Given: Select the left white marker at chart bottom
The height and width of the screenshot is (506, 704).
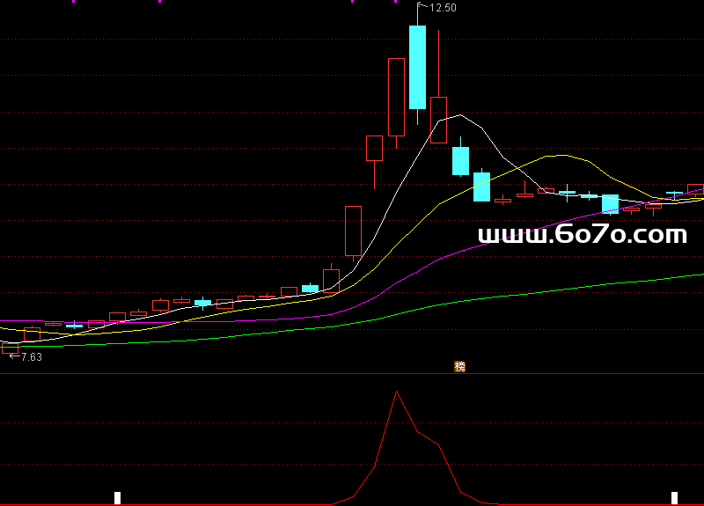Looking at the screenshot, I should (x=117, y=498).
